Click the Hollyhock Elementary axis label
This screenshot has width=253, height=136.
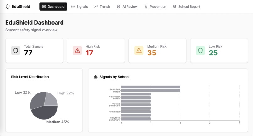pos(114,119)
